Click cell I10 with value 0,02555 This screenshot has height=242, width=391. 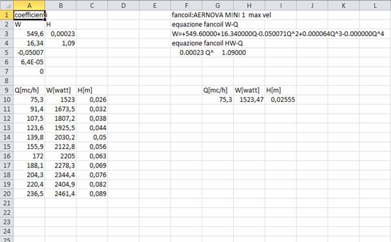[280, 99]
